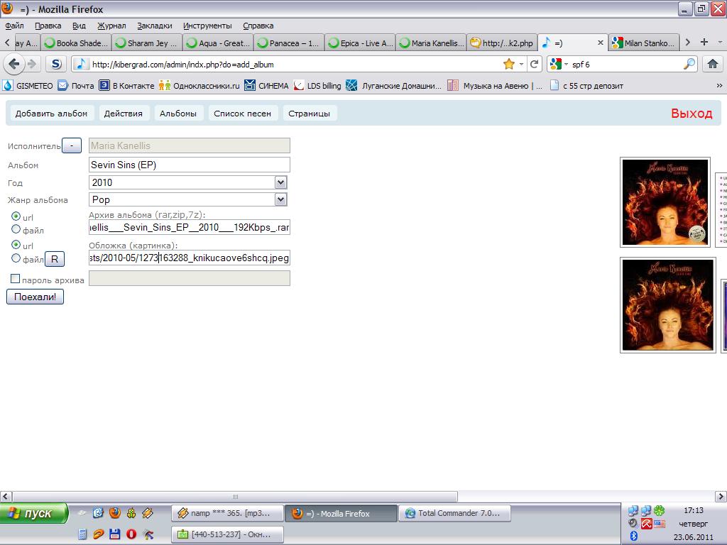Switch to the Maria Kanellis... tab

tap(431, 43)
